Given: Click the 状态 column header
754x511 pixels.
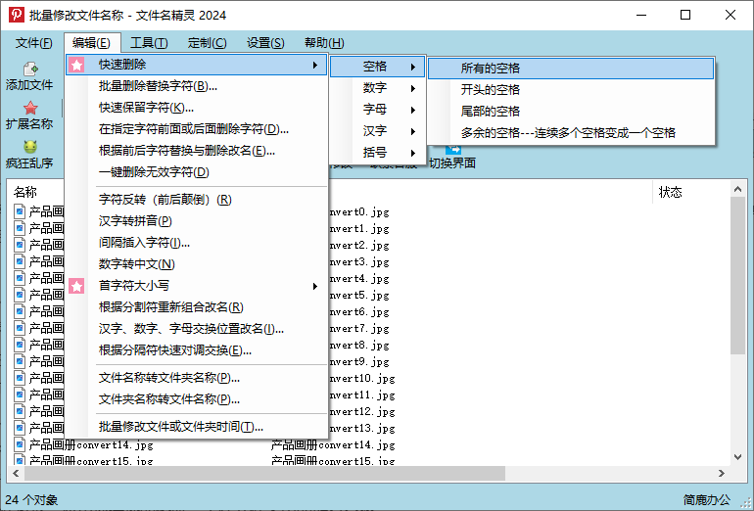Looking at the screenshot, I should point(671,192).
